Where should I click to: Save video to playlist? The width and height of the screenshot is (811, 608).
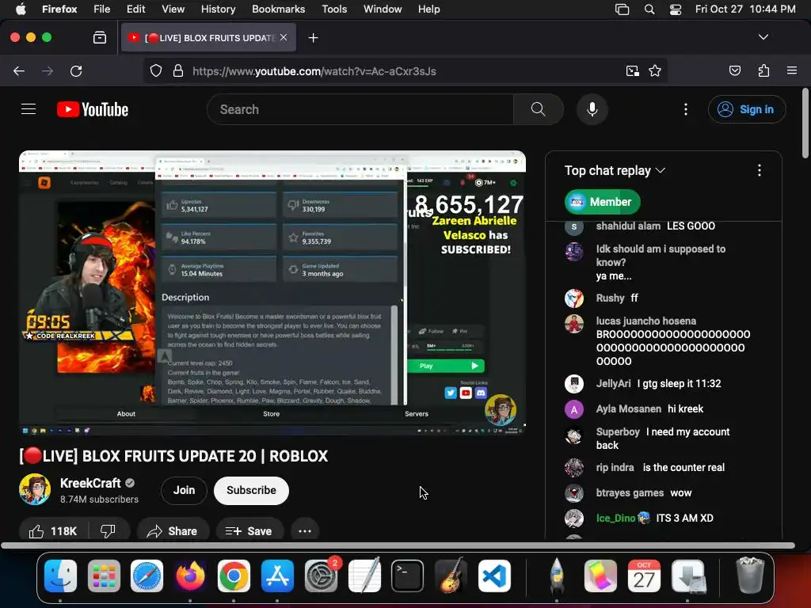pyautogui.click(x=249, y=531)
